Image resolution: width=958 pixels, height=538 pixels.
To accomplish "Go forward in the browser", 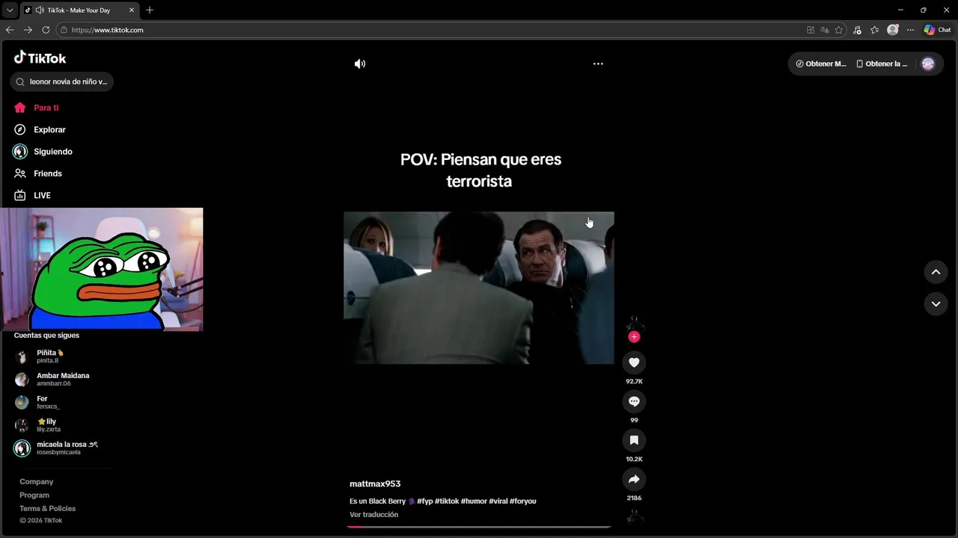I will coord(28,30).
